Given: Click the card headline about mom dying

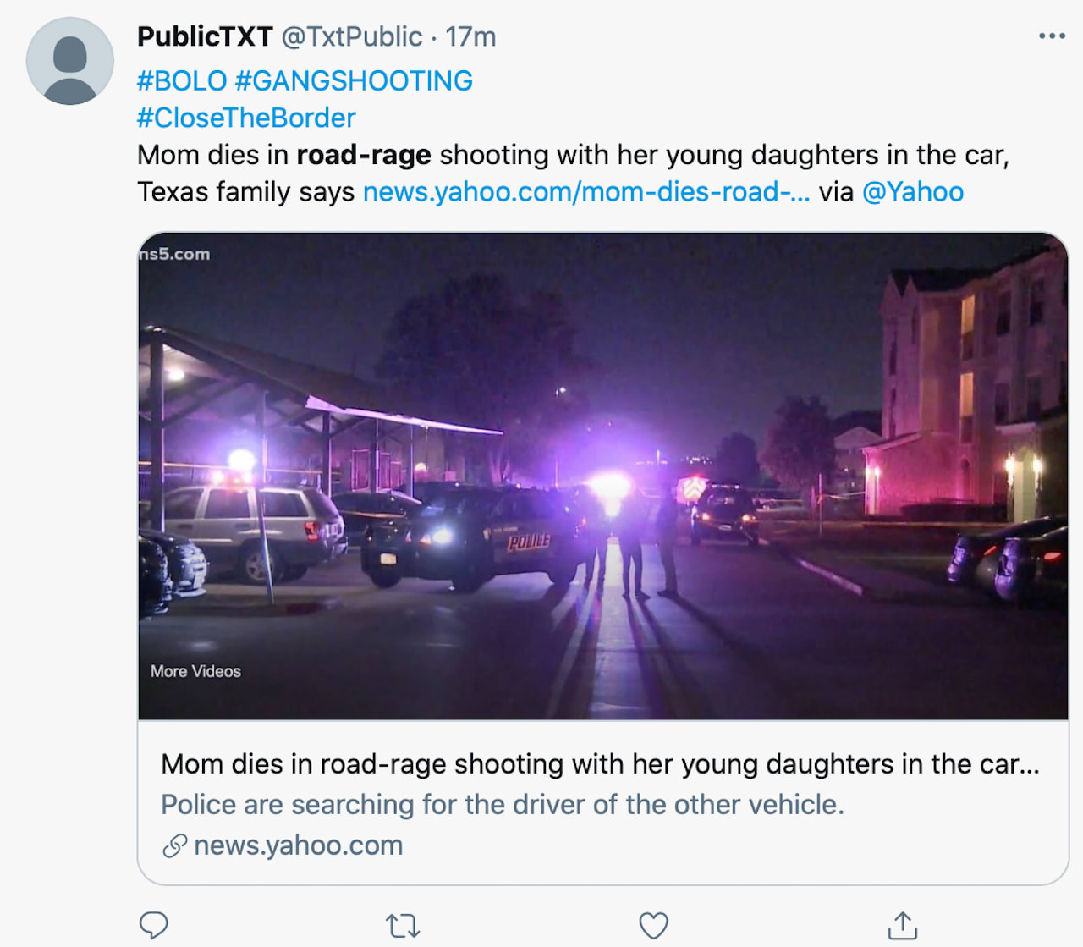Looking at the screenshot, I should point(599,764).
